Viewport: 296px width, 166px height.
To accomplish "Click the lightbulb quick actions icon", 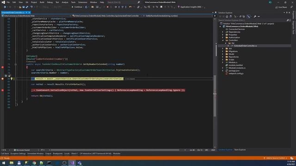I will [12, 79].
